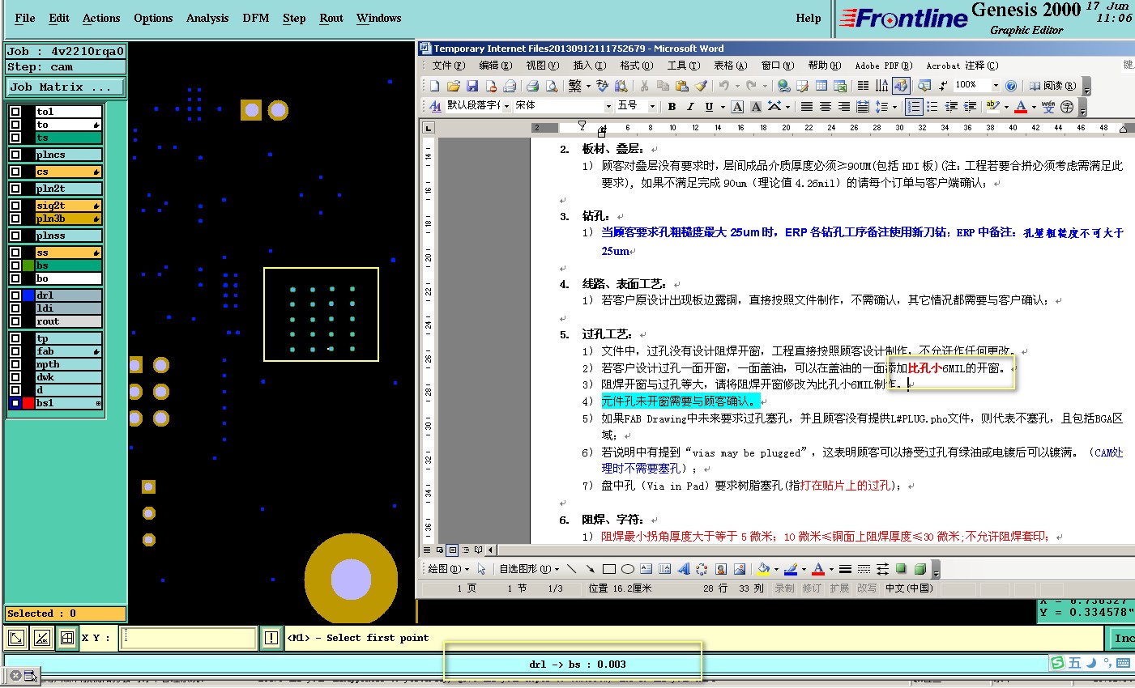Click the Genesis grid snap icon beside X Y
The width and height of the screenshot is (1135, 688).
pos(67,638)
